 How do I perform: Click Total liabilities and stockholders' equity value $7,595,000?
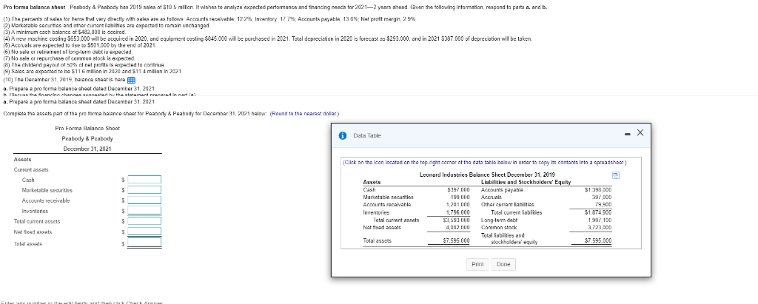(x=598, y=240)
